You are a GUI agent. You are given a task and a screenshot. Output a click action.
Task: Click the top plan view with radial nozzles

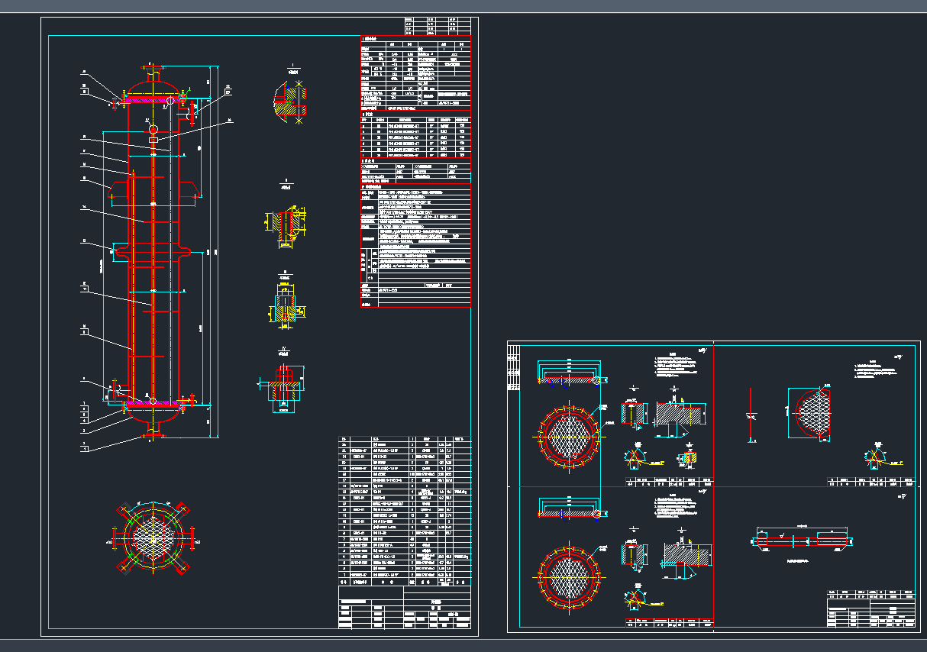[153, 540]
